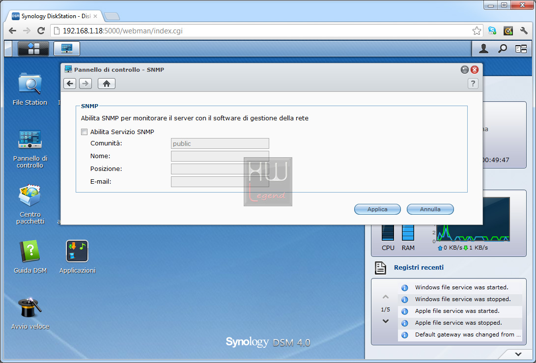The image size is (536, 363).
Task: Bookmark this page with the star
Action: point(477,31)
